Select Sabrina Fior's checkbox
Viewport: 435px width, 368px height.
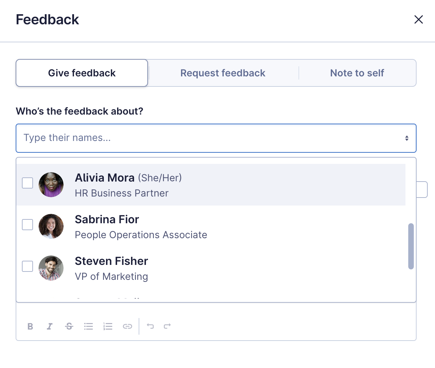pyautogui.click(x=27, y=225)
